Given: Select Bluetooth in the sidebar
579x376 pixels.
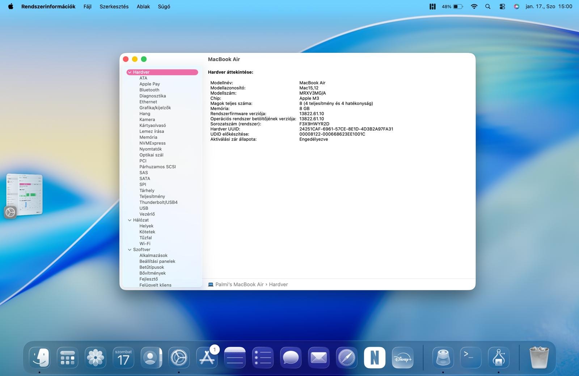Looking at the screenshot, I should 149,90.
